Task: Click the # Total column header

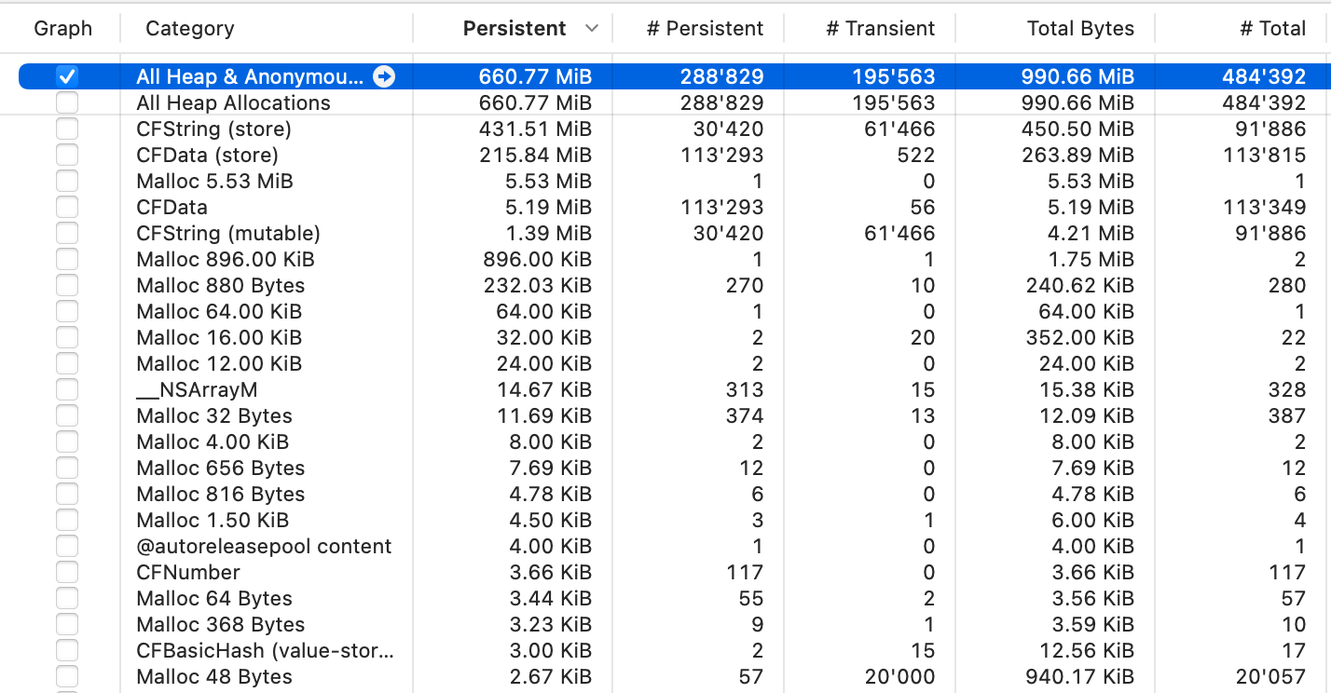Action: click(x=1272, y=29)
